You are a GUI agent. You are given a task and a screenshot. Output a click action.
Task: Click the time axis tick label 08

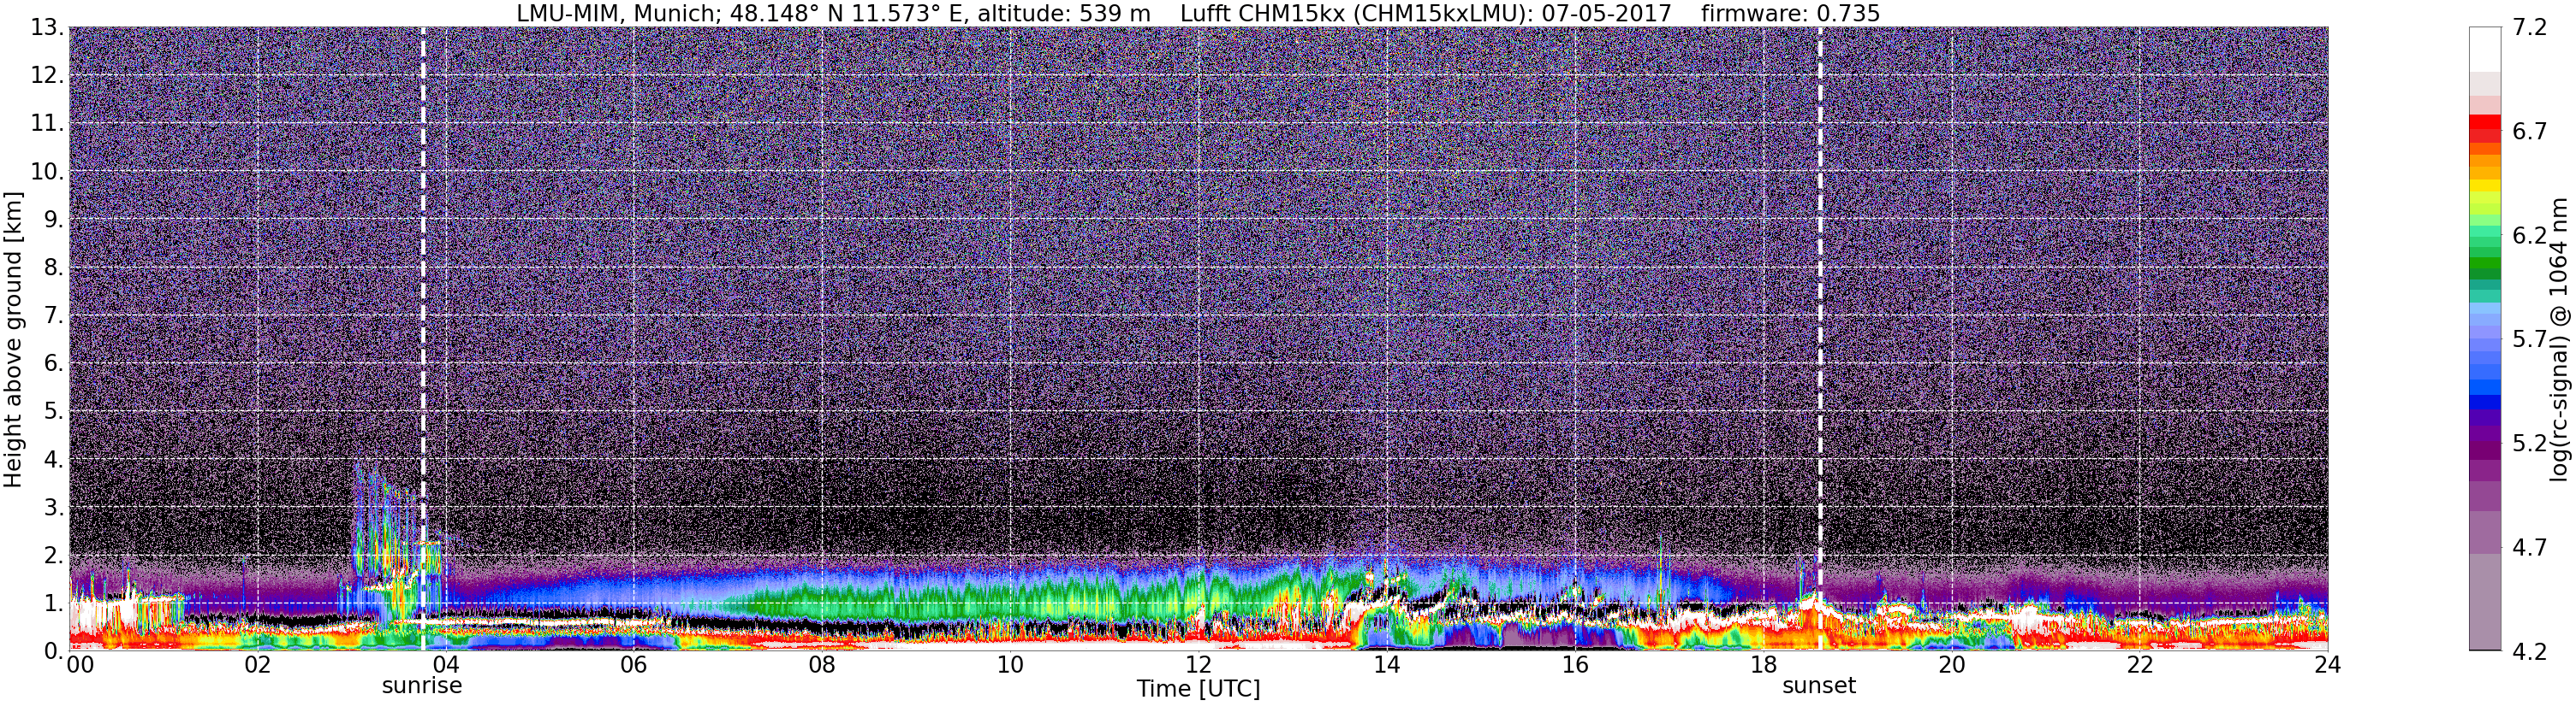click(822, 665)
